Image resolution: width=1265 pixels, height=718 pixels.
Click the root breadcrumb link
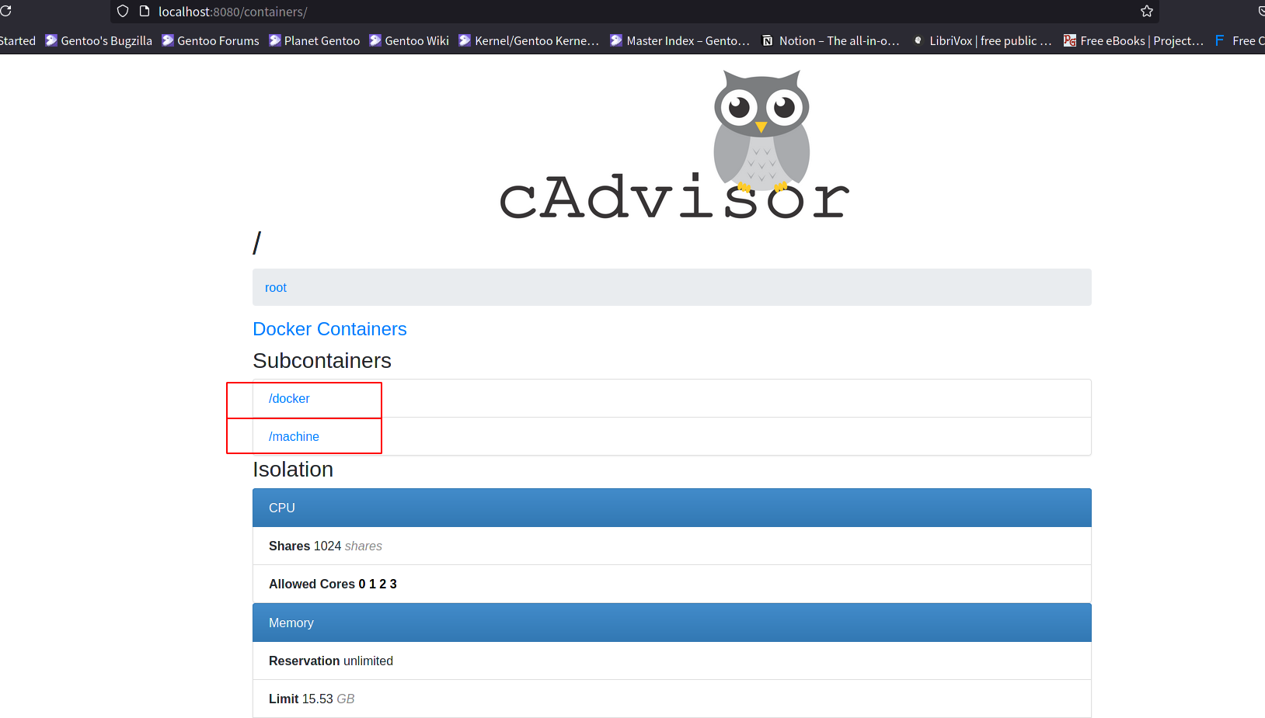click(x=276, y=287)
